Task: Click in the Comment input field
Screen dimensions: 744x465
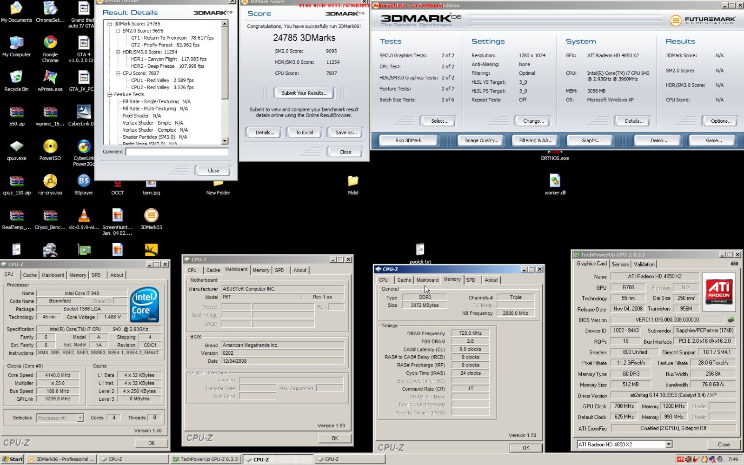Action: [x=177, y=152]
